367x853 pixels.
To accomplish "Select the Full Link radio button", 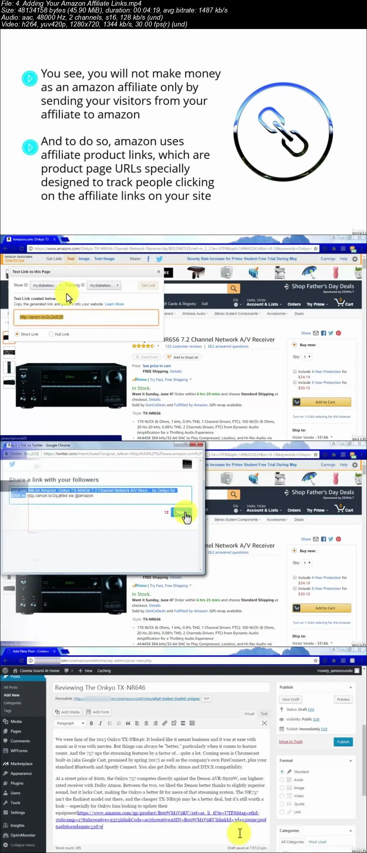I will coord(51,334).
